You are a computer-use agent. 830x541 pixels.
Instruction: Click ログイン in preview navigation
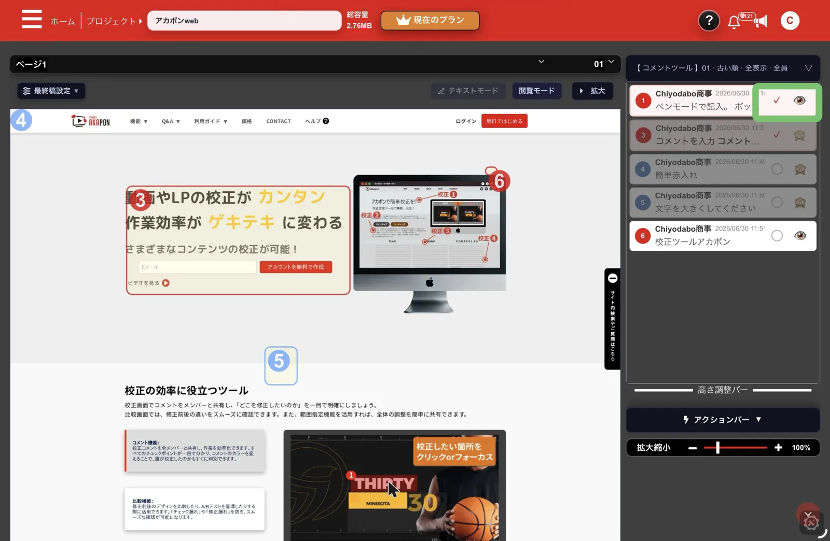466,121
